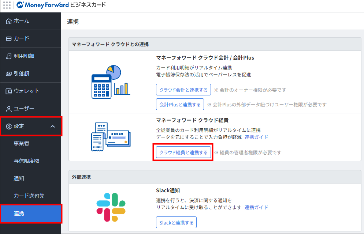Click the Money Forward logo
Viewport: 364px width, 234px height.
click(x=42, y=5)
